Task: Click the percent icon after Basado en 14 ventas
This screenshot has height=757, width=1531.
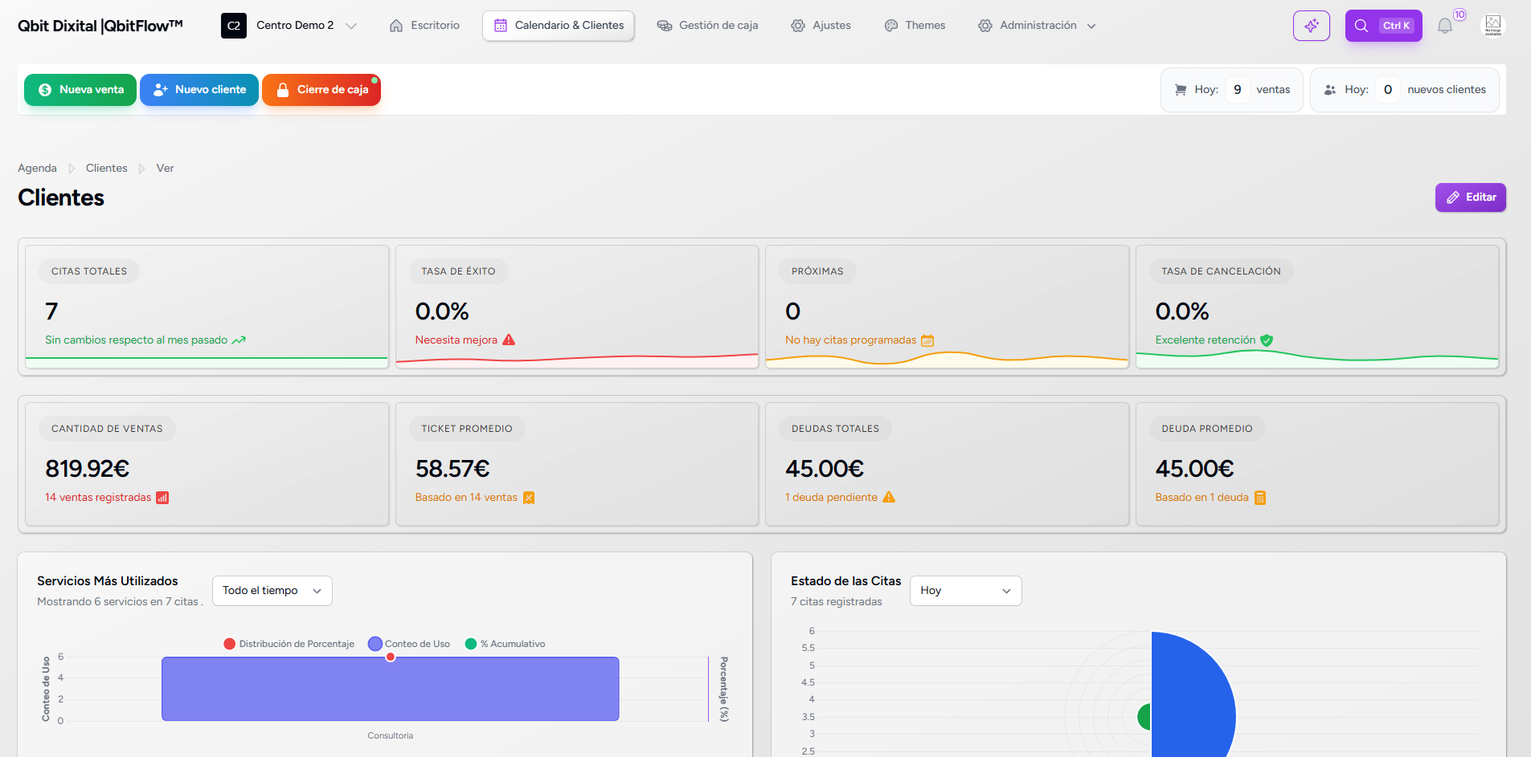Action: pos(529,498)
